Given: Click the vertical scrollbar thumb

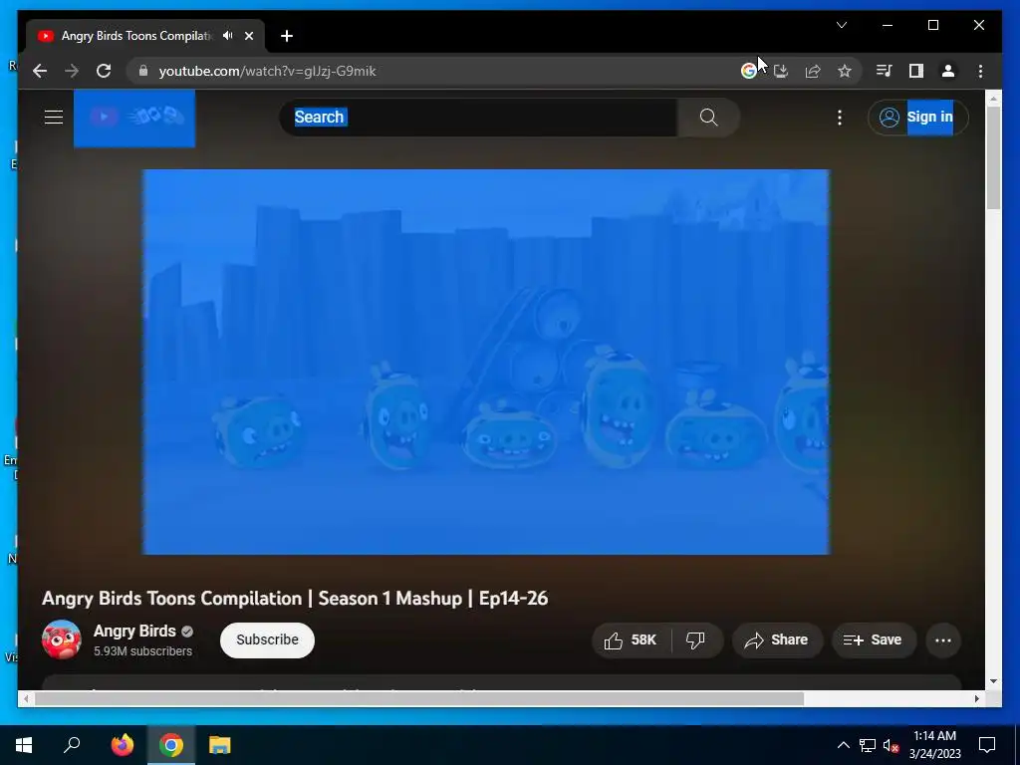Looking at the screenshot, I should click(993, 157).
